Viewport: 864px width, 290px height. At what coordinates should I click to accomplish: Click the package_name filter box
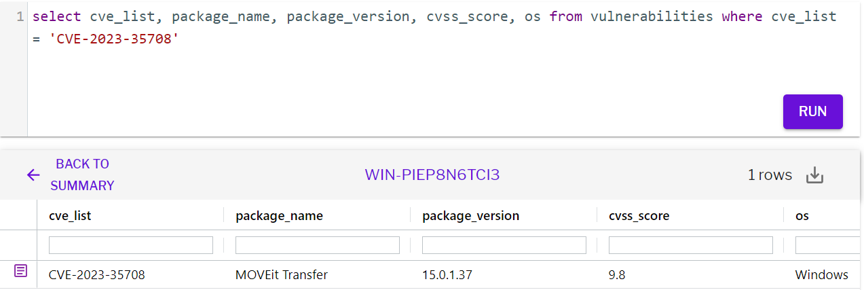tap(318, 245)
